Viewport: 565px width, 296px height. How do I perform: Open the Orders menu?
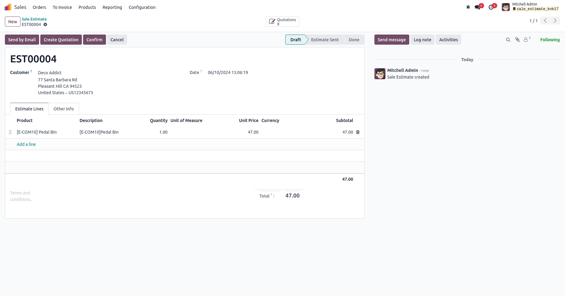[x=39, y=7]
